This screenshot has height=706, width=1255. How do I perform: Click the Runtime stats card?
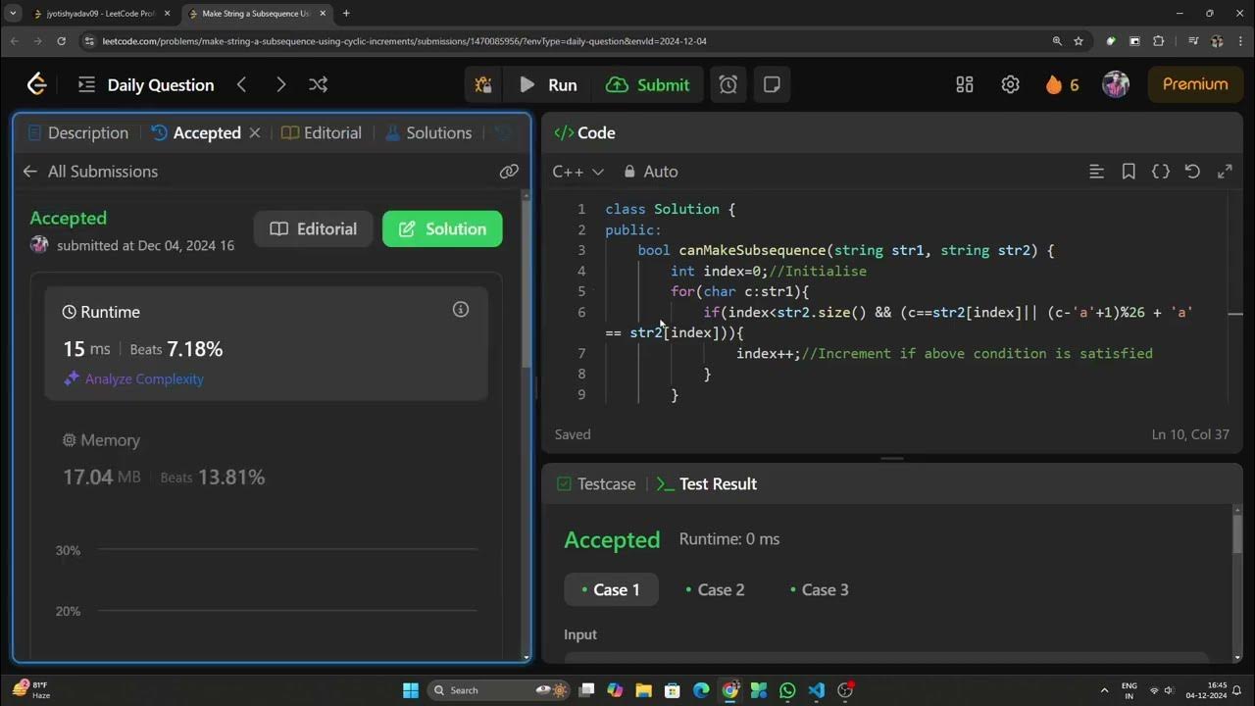point(266,343)
